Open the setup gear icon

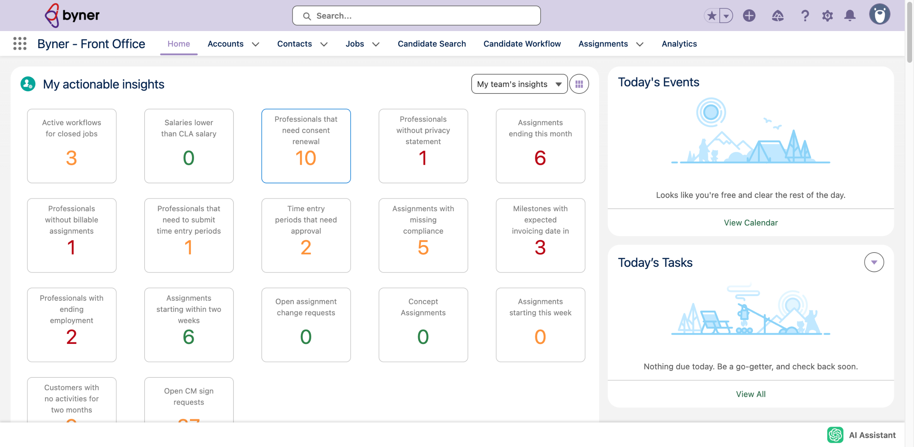tap(827, 16)
